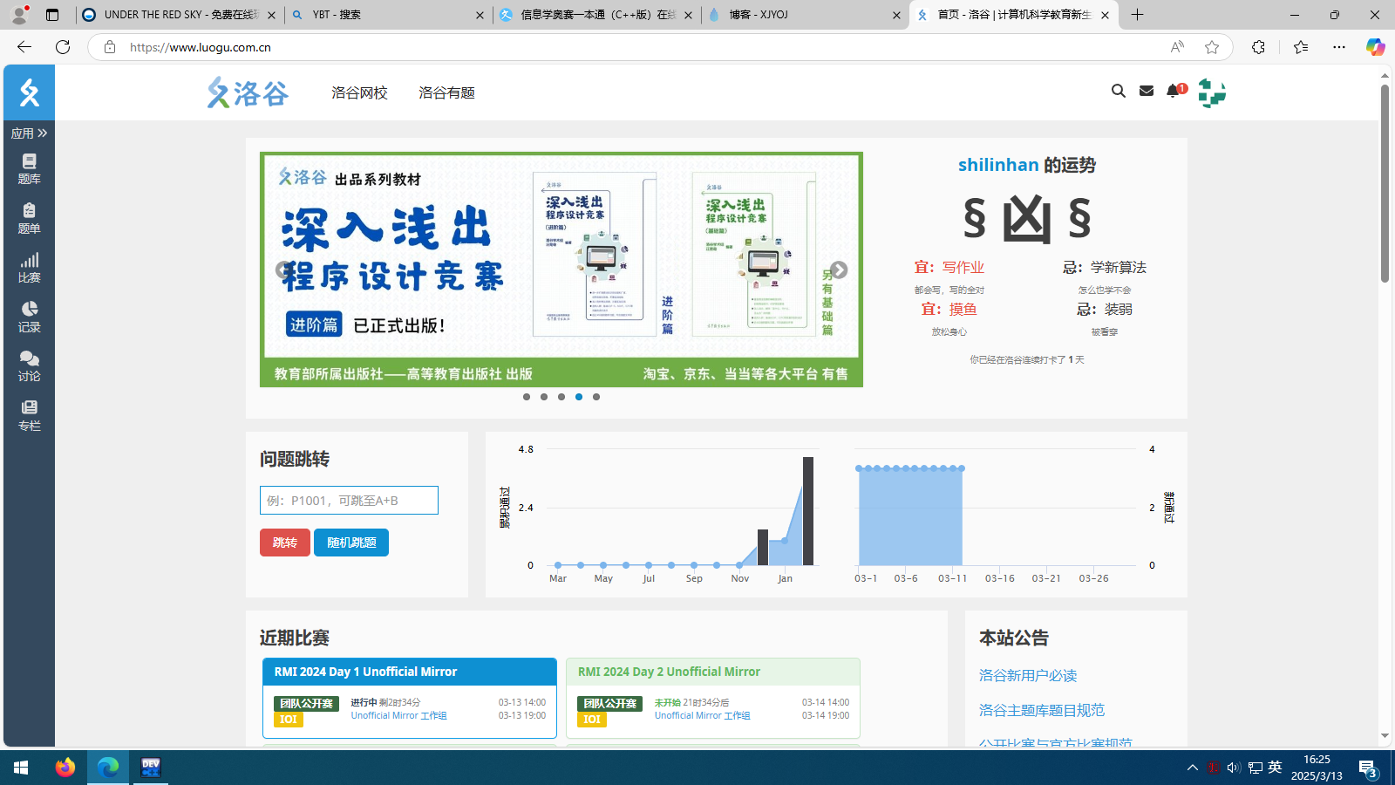Open RMI 2024 Day 1 Unofficial Mirror contest
Screen dimensions: 1395x785
[x=365, y=672]
